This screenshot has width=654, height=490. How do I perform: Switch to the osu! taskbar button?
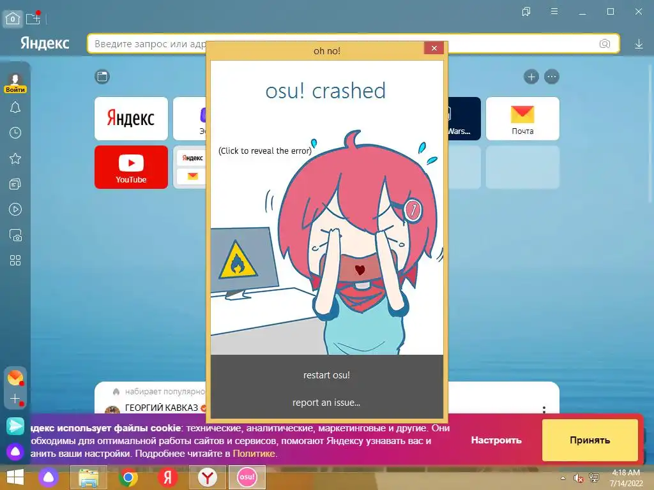pyautogui.click(x=247, y=477)
